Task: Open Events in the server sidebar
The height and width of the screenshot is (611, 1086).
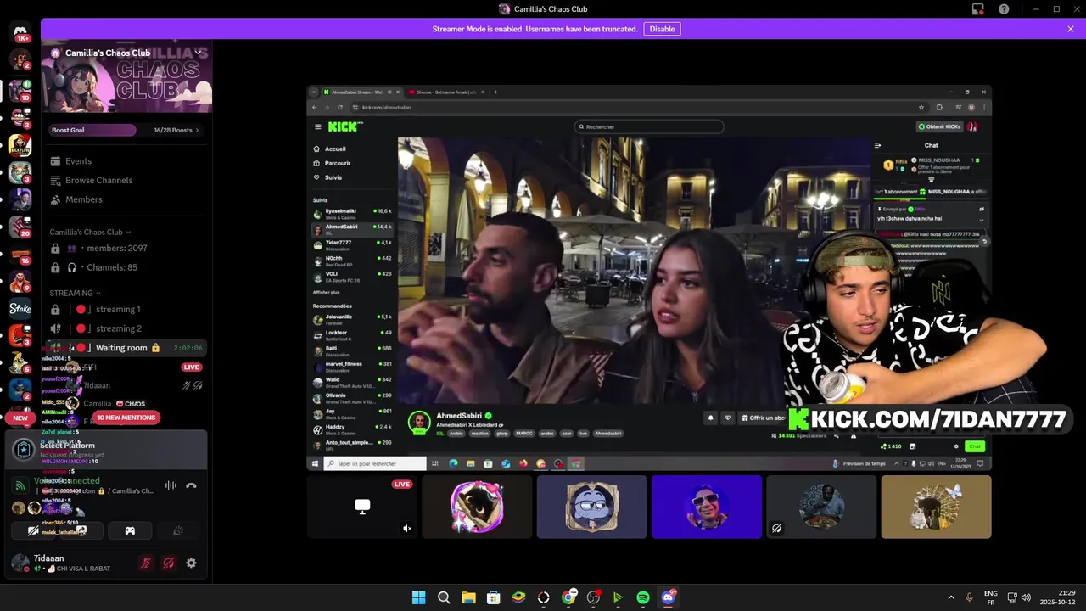Action: pyautogui.click(x=126, y=161)
